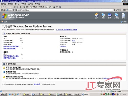Click the Microsoft WSUS news link
Screen dimensions: 128x96
pyautogui.click(x=67, y=30)
